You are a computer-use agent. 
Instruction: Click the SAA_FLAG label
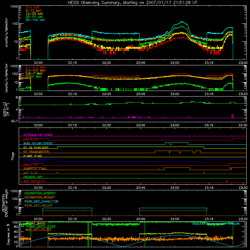pos(31,164)
